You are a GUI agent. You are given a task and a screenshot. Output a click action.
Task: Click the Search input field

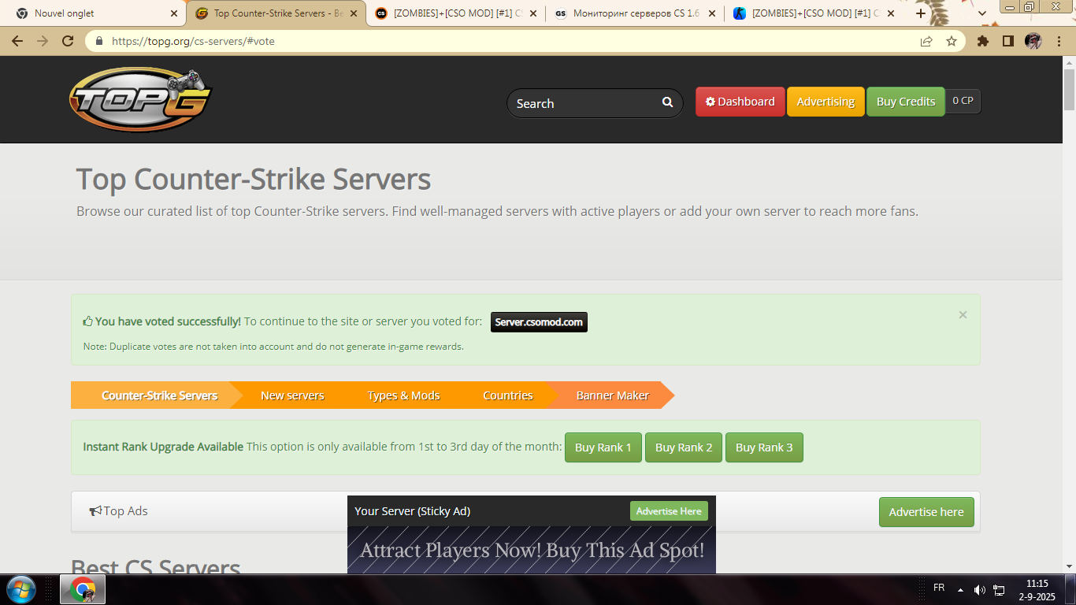click(x=583, y=103)
